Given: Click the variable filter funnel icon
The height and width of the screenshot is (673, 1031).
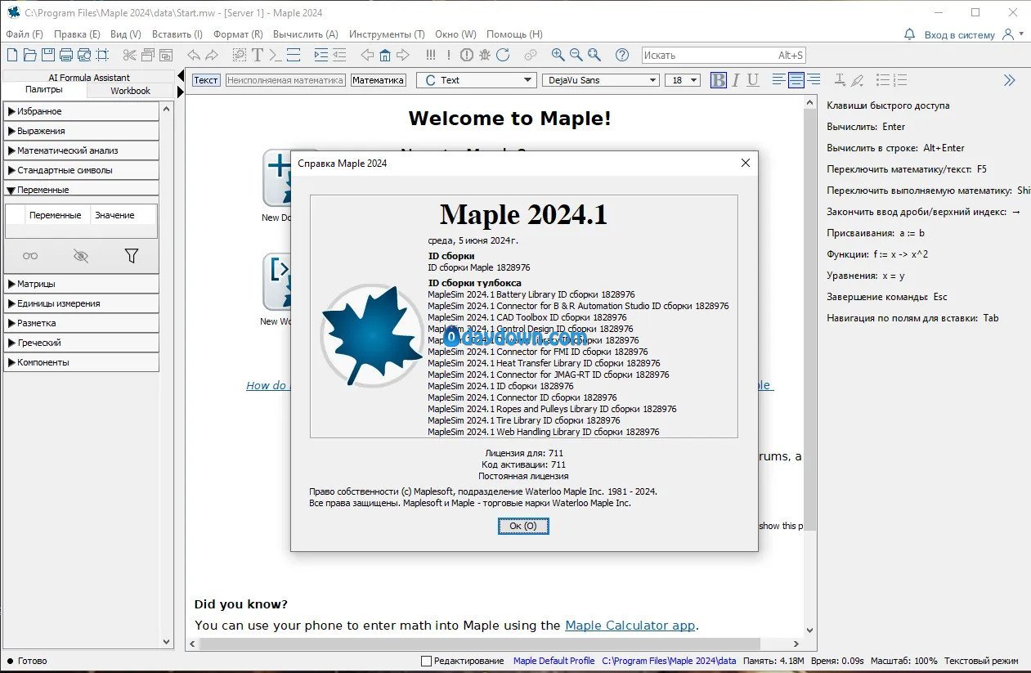Looking at the screenshot, I should 131,256.
